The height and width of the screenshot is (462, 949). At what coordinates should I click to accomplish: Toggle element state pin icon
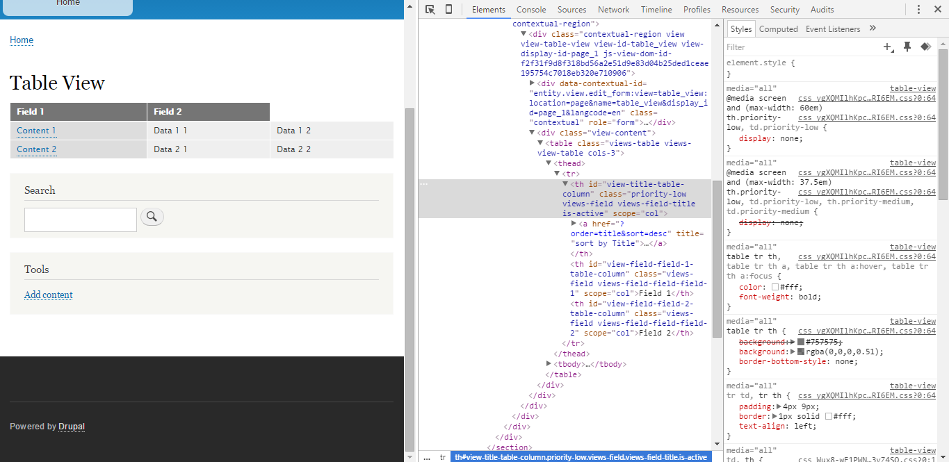pyautogui.click(x=907, y=47)
